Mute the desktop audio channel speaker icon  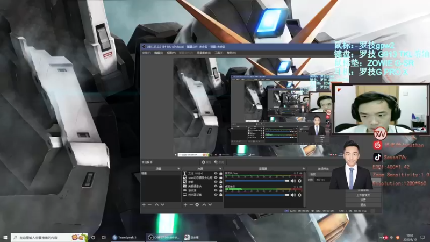(293, 195)
